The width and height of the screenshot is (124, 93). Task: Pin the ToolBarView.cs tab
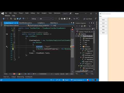coord(15,23)
